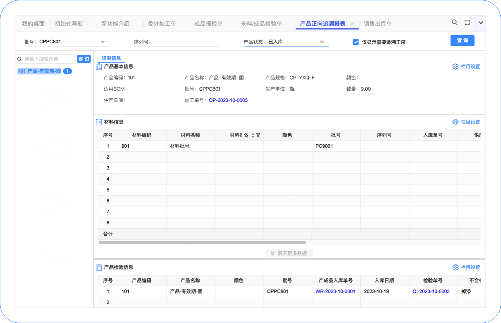
Task: Click the search magnifier icon in tab bar
Action: (455, 23)
